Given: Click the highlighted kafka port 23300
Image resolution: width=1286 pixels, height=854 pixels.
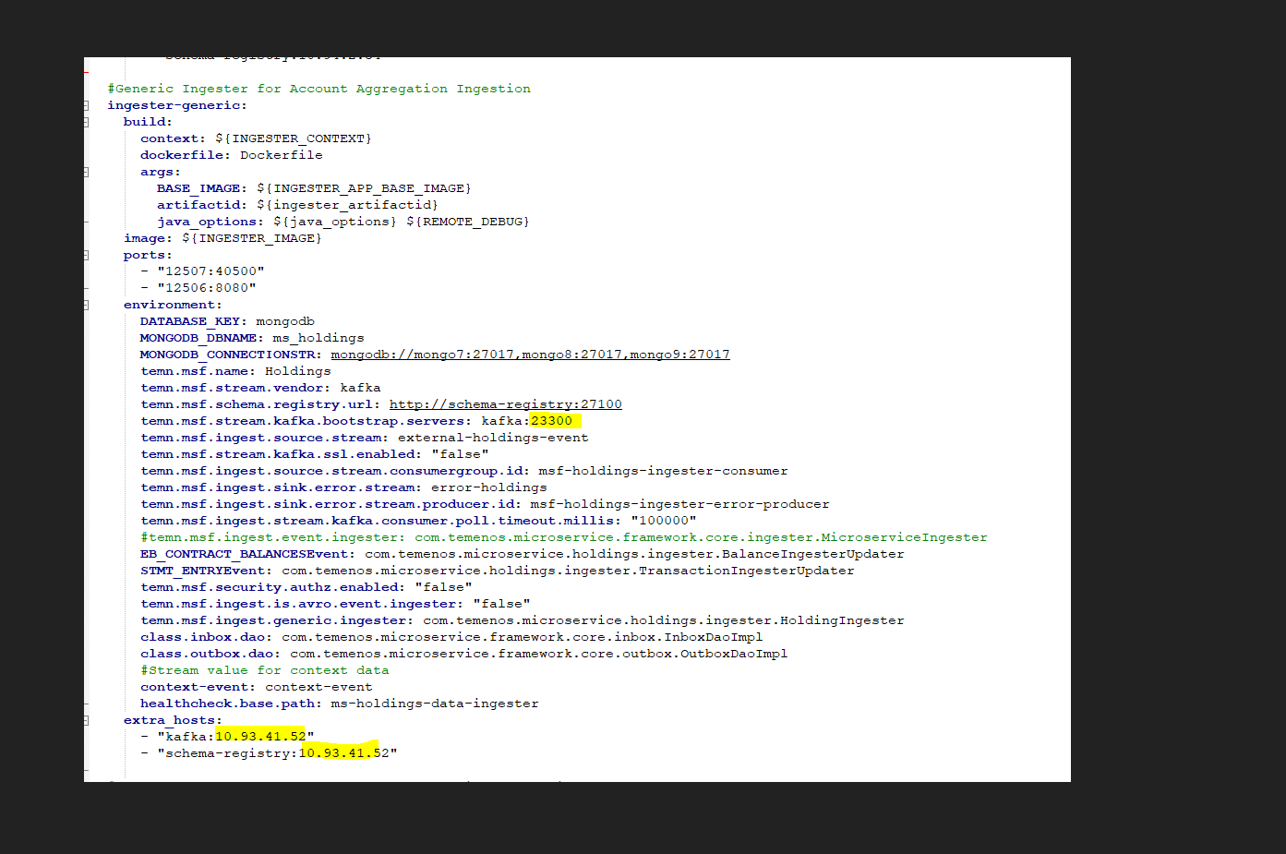Looking at the screenshot, I should tap(552, 421).
